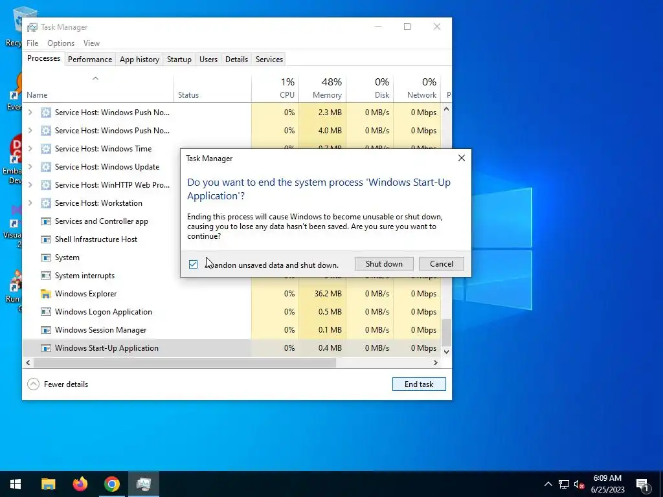The image size is (663, 497).
Task: Select the Processes tab
Action: click(43, 58)
